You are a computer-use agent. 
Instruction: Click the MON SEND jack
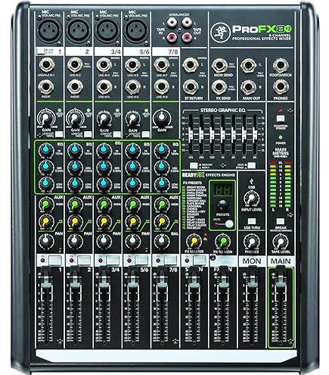219,65
